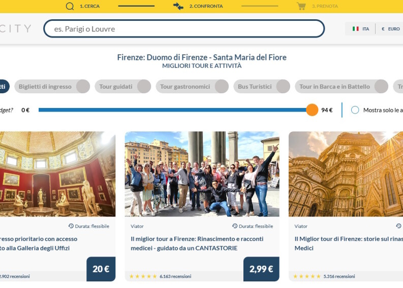
Task: Select the Mostra solo le radio option
Action: (355, 110)
